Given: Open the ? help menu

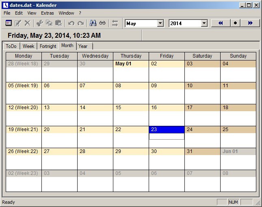Looking at the screenshot, I should [x=80, y=13].
